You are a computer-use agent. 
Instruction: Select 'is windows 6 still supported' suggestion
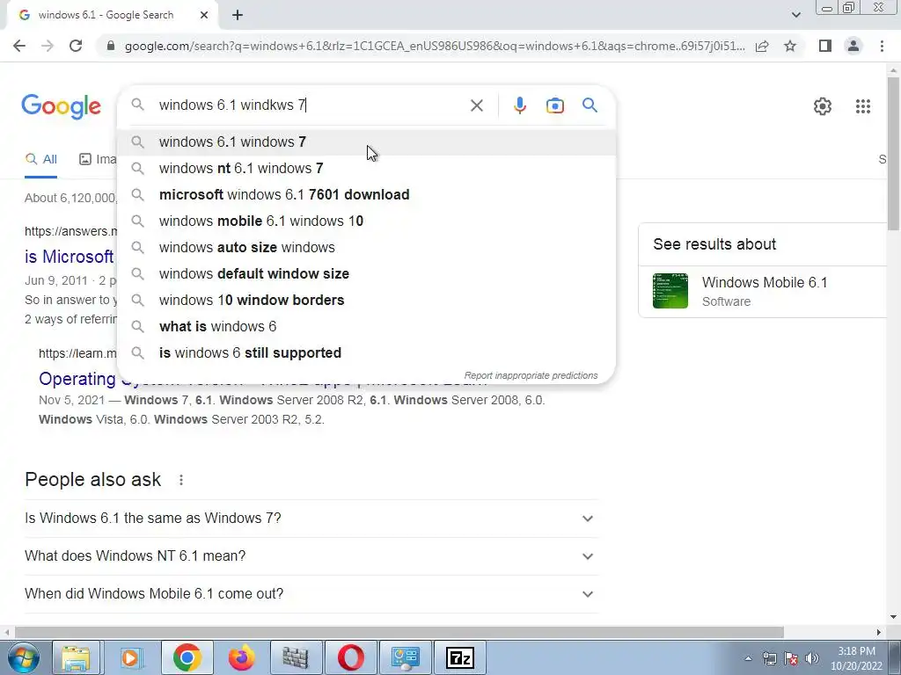pyautogui.click(x=366, y=353)
